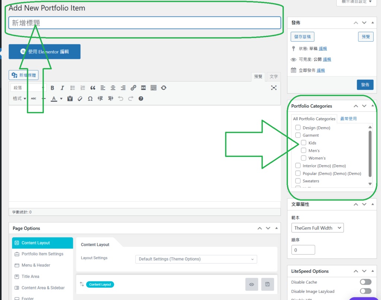Check the Kids category checkbox
The height and width of the screenshot is (300, 381).
(x=304, y=143)
